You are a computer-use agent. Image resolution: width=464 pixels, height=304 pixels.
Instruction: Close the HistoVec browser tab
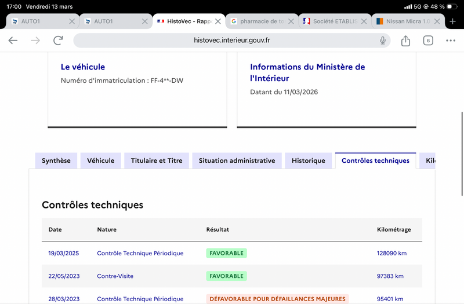218,21
